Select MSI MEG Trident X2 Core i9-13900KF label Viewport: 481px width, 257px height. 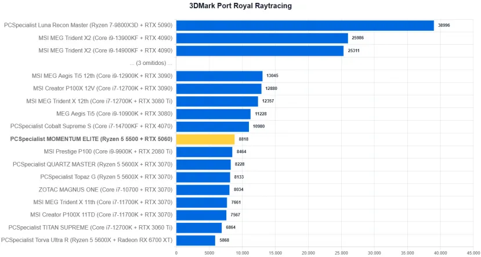(106, 38)
